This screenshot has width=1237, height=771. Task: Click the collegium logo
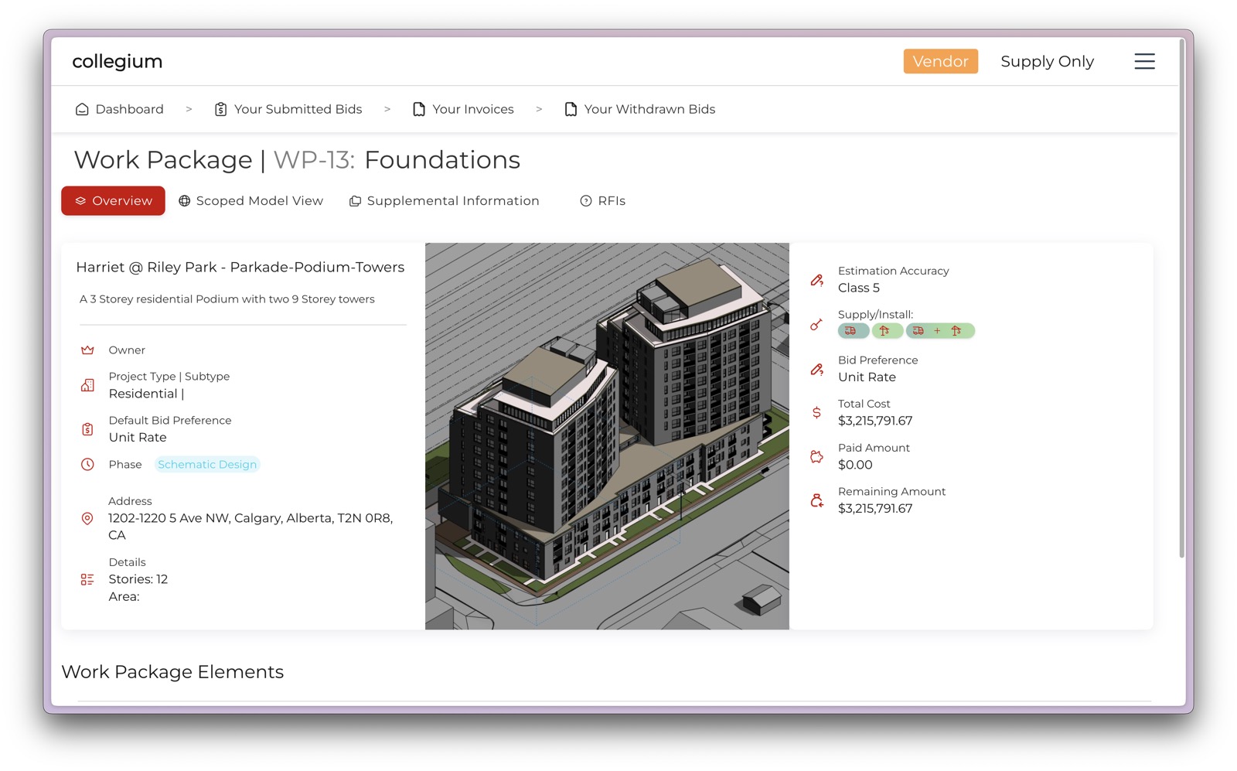click(x=118, y=61)
